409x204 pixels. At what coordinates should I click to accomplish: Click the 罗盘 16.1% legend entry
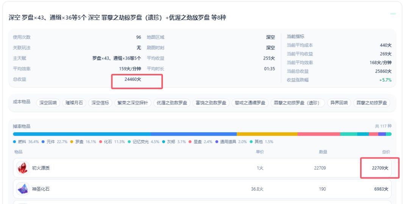(x=83, y=142)
